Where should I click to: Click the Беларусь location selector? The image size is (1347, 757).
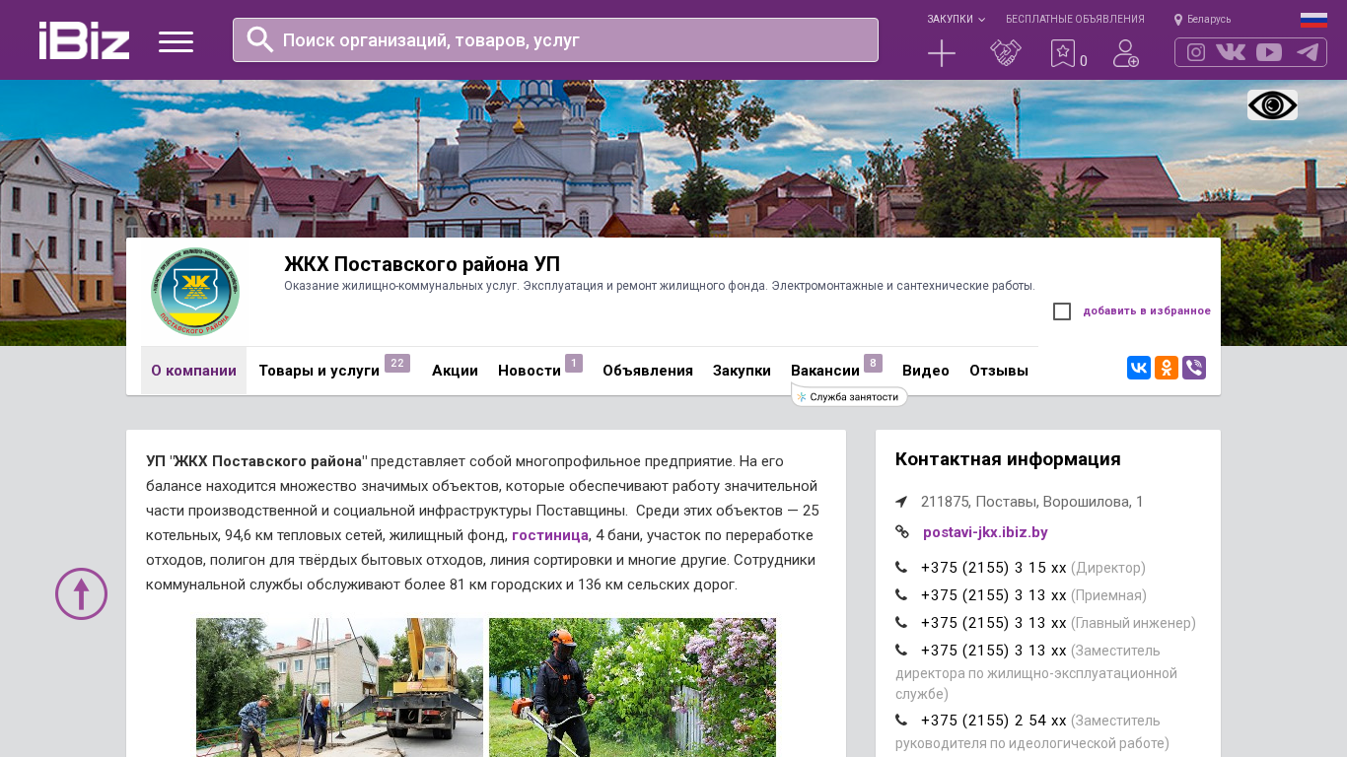pos(1202,19)
